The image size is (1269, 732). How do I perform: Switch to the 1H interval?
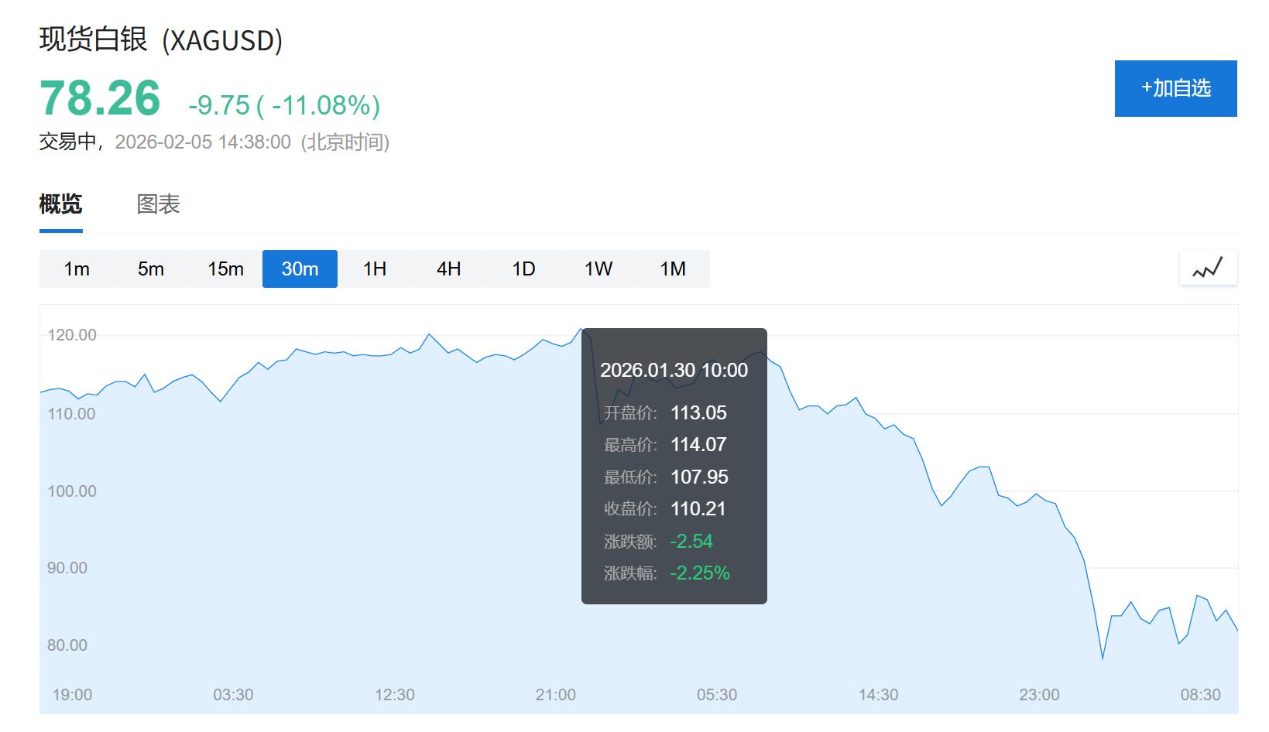pyautogui.click(x=374, y=269)
